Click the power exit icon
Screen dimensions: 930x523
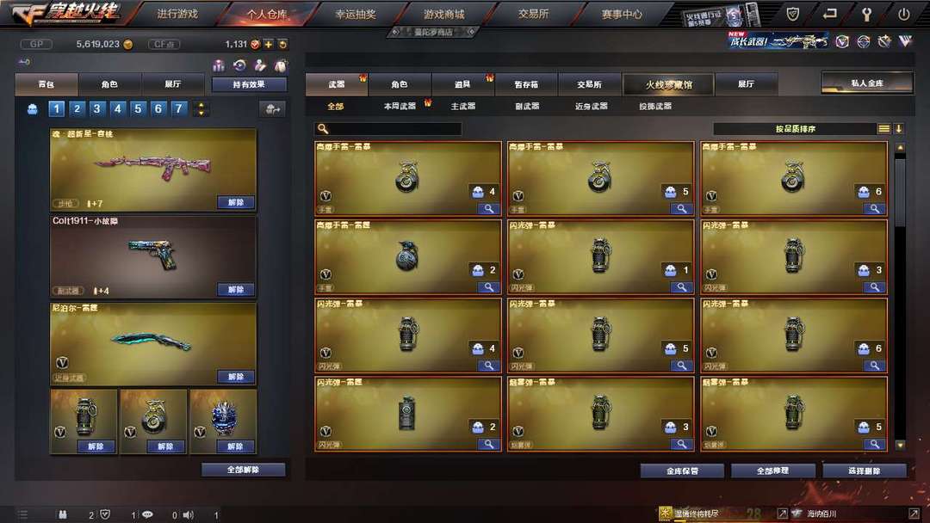click(903, 15)
